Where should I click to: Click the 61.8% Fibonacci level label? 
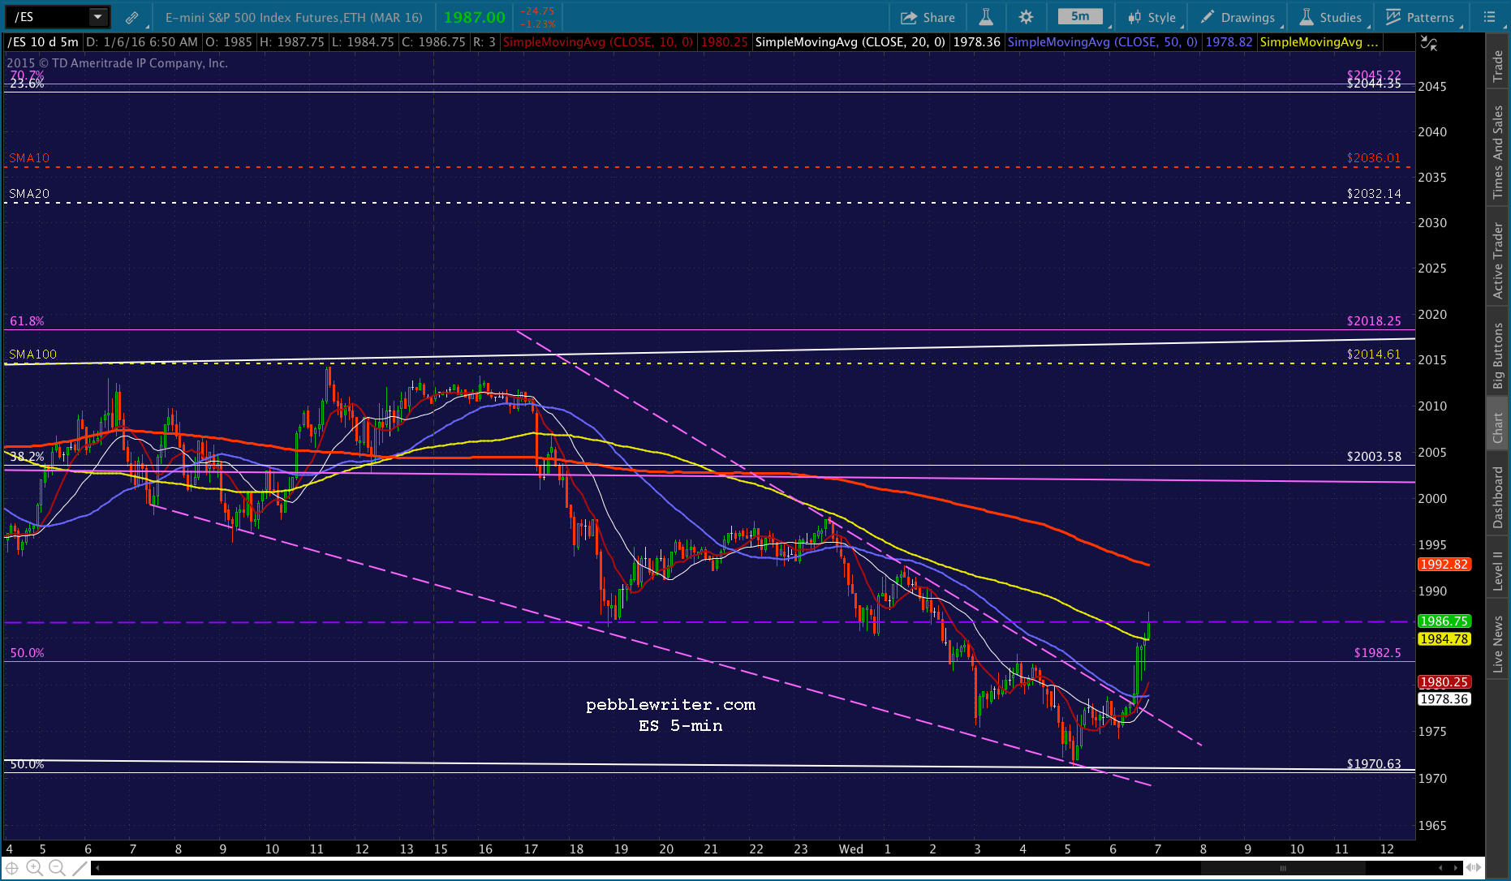coord(27,321)
